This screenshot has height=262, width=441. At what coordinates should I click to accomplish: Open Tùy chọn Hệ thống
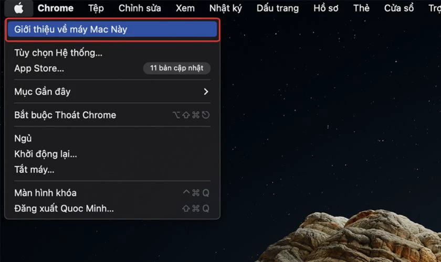(x=112, y=53)
